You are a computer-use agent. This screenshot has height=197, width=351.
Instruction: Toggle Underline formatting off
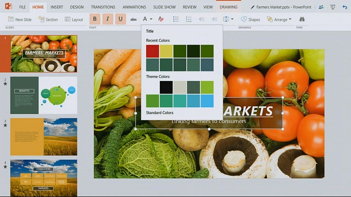(121, 19)
